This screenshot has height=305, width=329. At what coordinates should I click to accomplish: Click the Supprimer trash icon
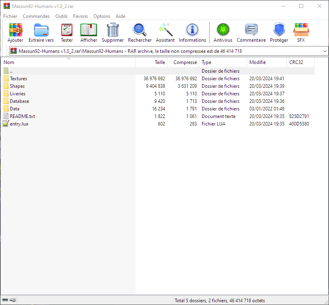[x=113, y=30]
